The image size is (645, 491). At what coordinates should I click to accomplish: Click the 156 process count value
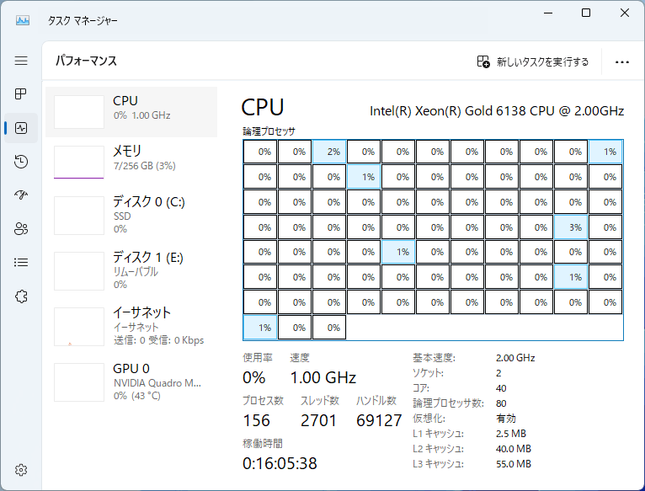click(x=256, y=420)
